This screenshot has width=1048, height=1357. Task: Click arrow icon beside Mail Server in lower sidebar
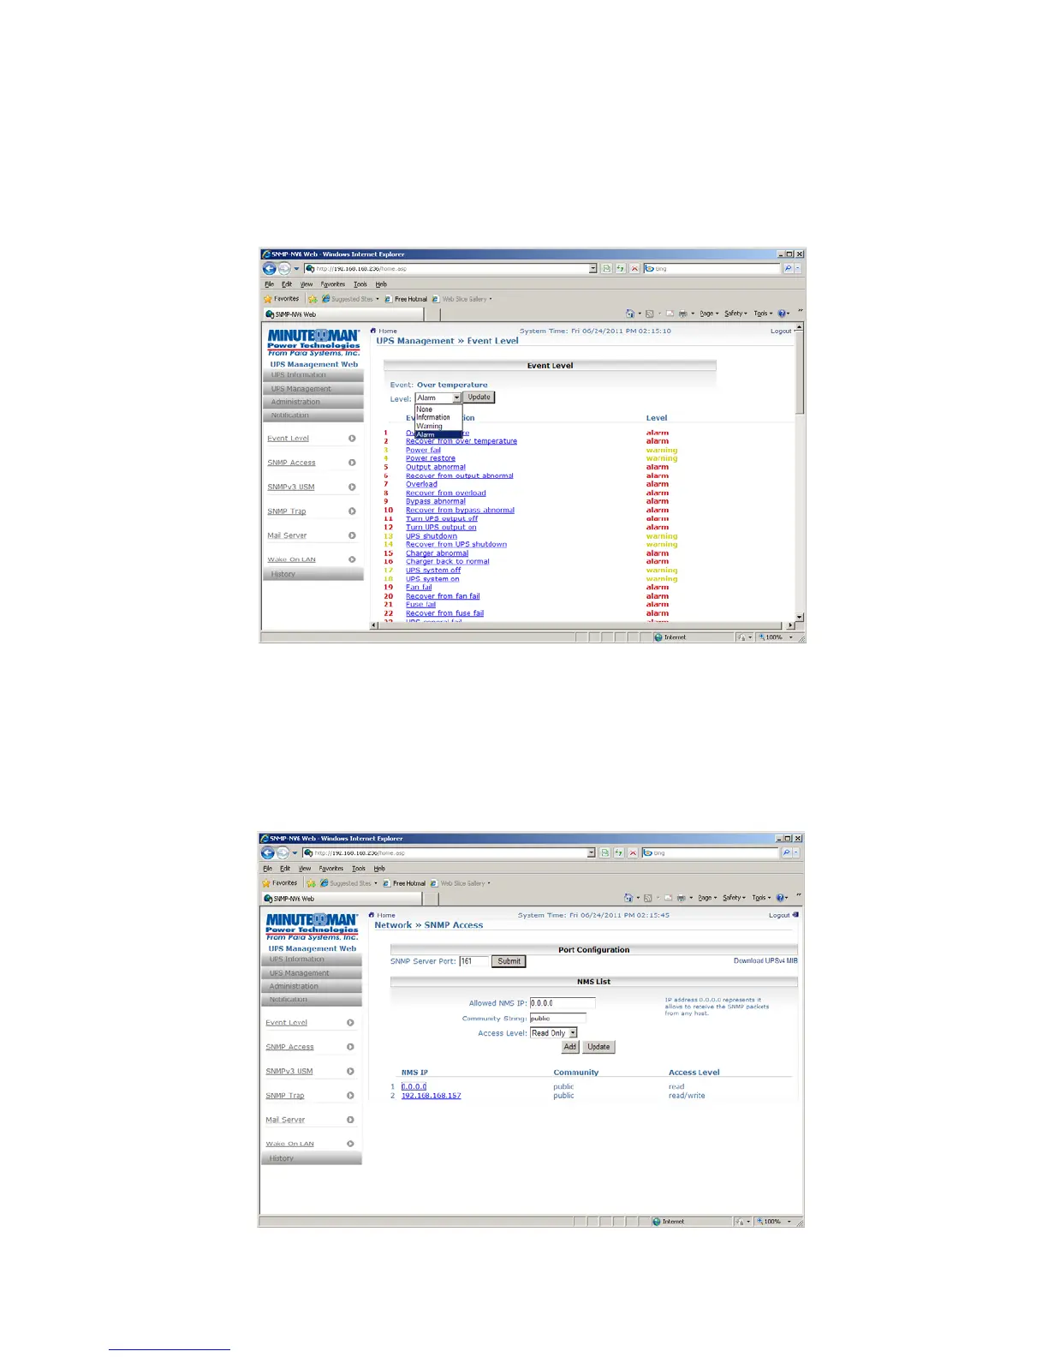(350, 1120)
